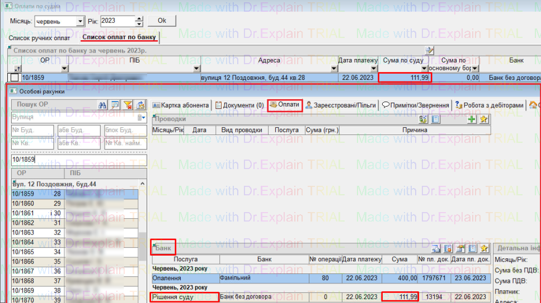Switch to Список ручних оплат tab
Screen dimensions: 541x303
(39, 38)
